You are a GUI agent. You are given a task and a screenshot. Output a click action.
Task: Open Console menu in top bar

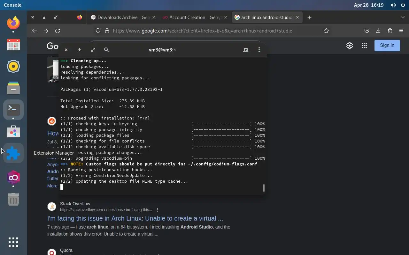(x=12, y=5)
